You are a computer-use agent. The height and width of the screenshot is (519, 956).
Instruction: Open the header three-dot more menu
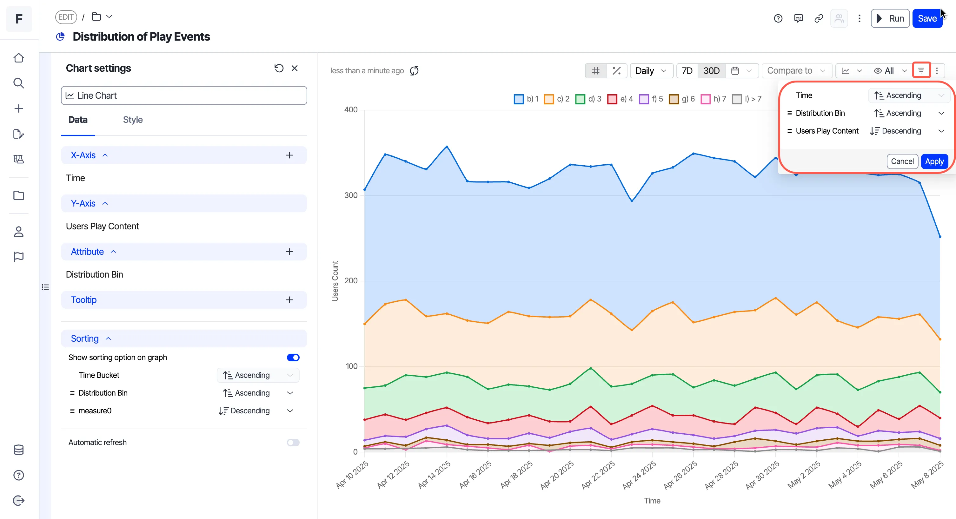(859, 18)
